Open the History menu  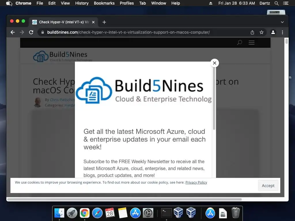(x=82, y=3)
